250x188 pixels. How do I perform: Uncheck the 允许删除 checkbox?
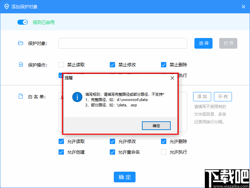point(164,141)
